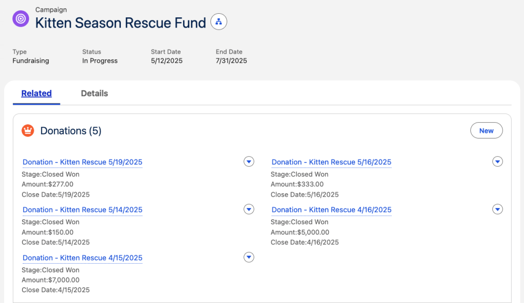Open row actions for 4/15/2025 donation
Viewport: 524px width, 303px height.
click(x=249, y=257)
